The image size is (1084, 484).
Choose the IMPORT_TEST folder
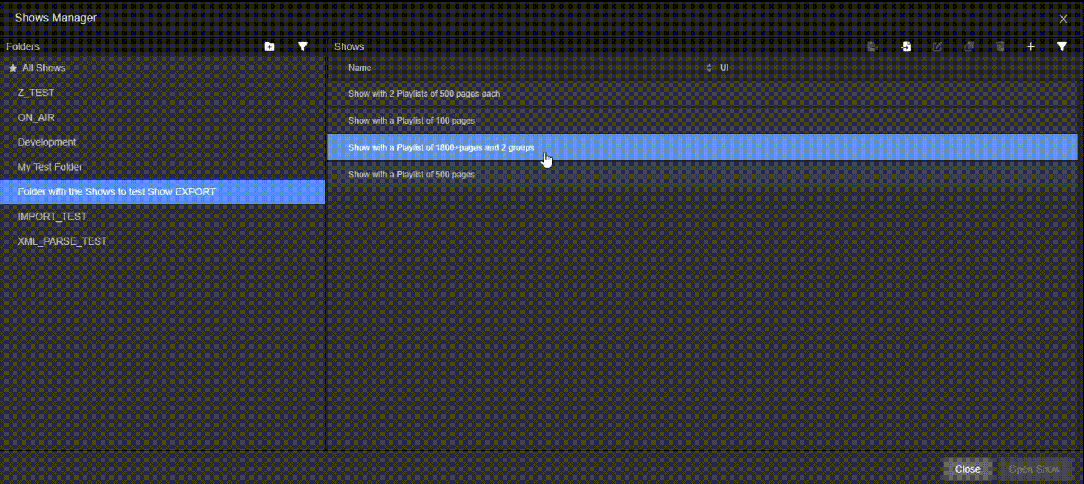(x=52, y=217)
